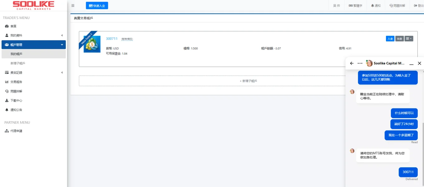
Task: Click the 快速入金 quick deposit button
Action: click(x=97, y=6)
